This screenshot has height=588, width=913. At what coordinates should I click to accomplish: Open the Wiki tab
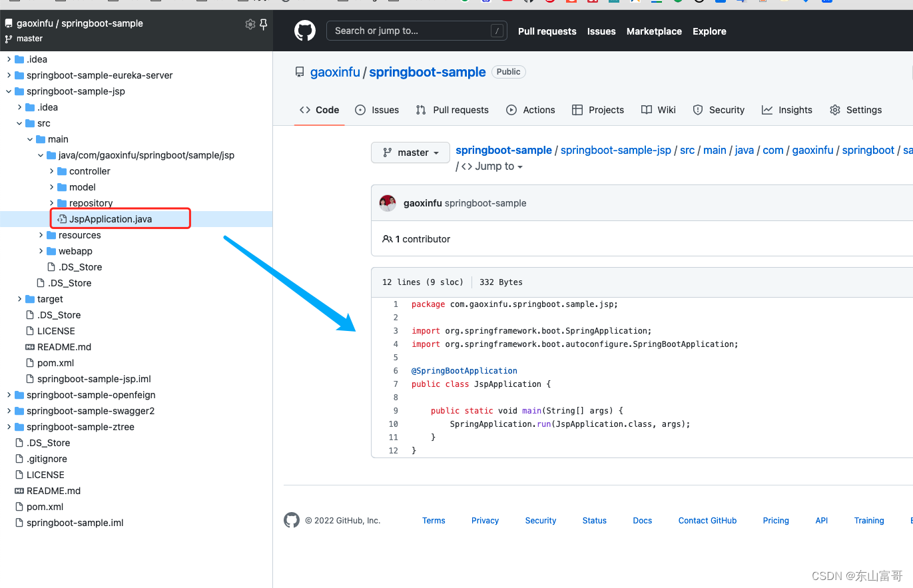[659, 110]
